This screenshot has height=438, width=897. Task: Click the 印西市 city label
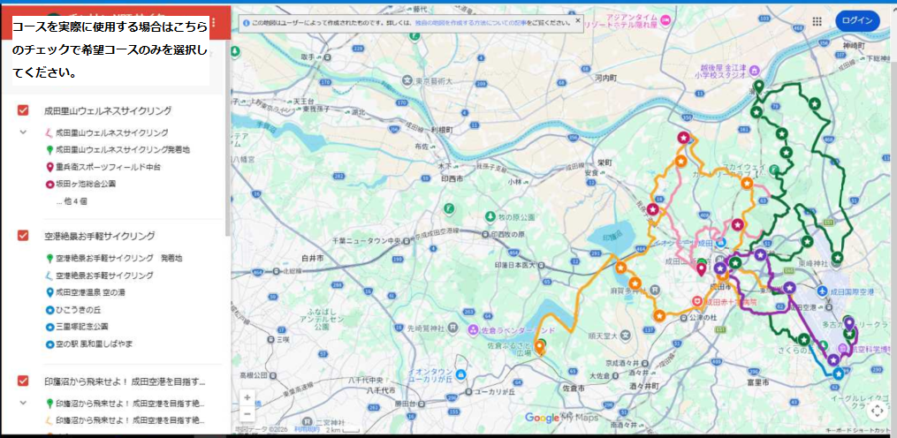click(452, 178)
